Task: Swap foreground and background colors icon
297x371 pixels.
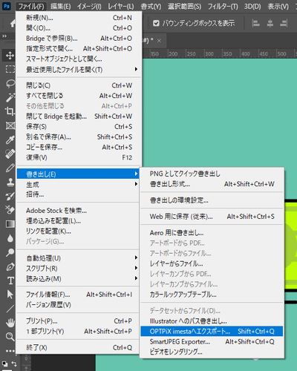Action: coord(14,364)
